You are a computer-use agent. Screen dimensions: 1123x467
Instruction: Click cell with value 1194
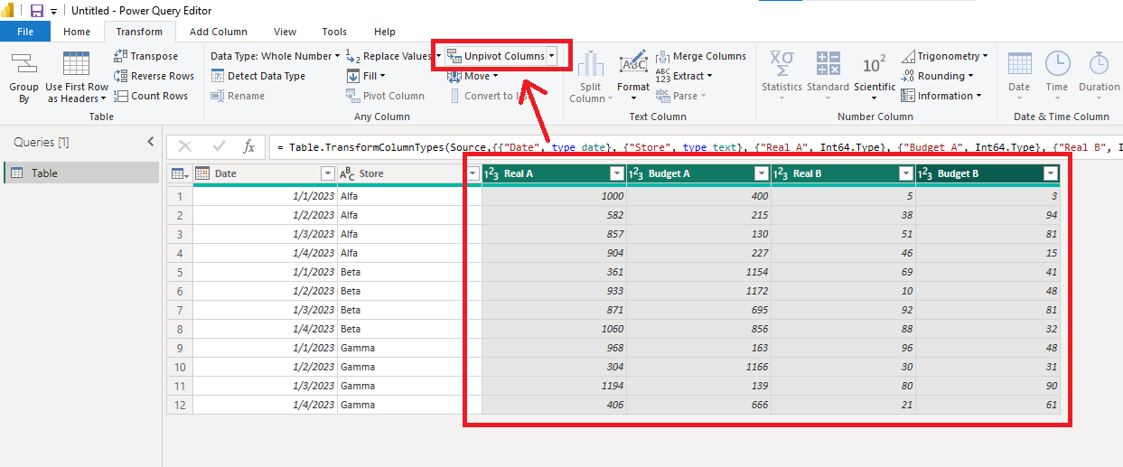coord(554,386)
